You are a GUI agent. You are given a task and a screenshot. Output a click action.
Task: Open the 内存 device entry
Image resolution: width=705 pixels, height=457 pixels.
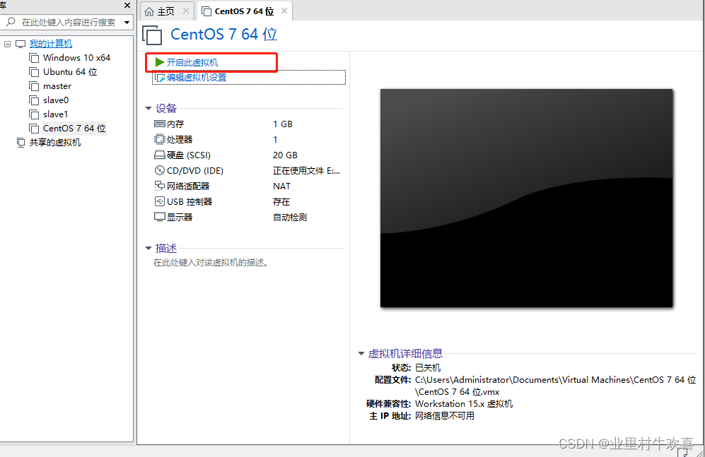(x=175, y=124)
